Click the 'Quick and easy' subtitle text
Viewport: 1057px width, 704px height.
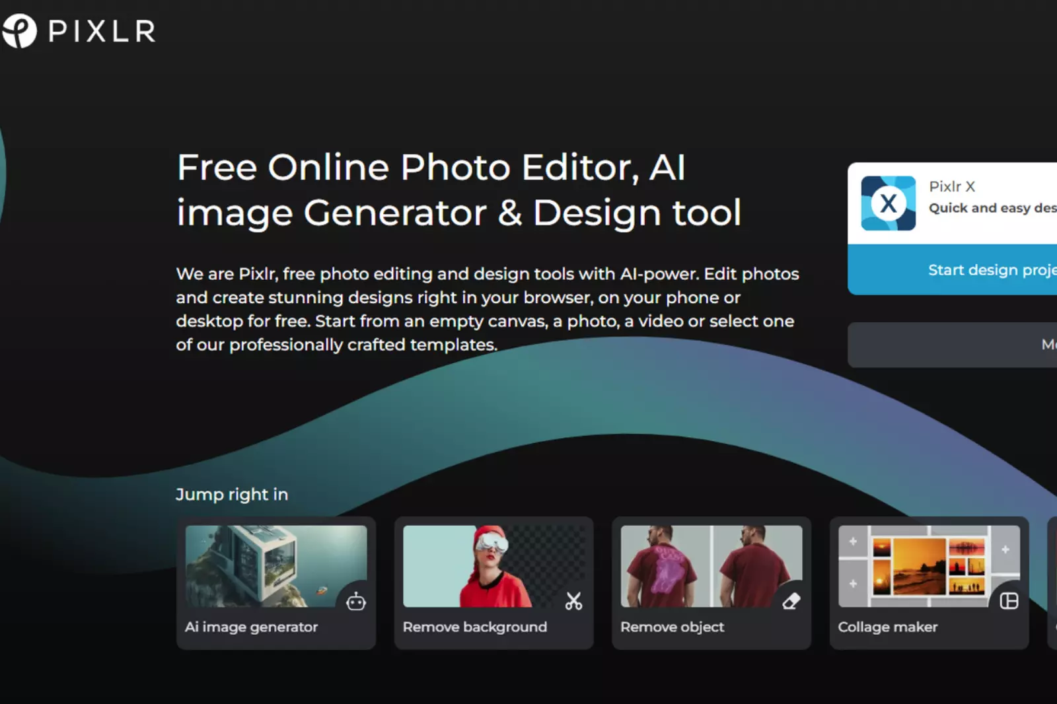point(993,208)
